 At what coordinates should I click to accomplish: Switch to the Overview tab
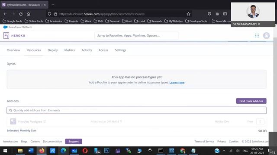click(13, 50)
